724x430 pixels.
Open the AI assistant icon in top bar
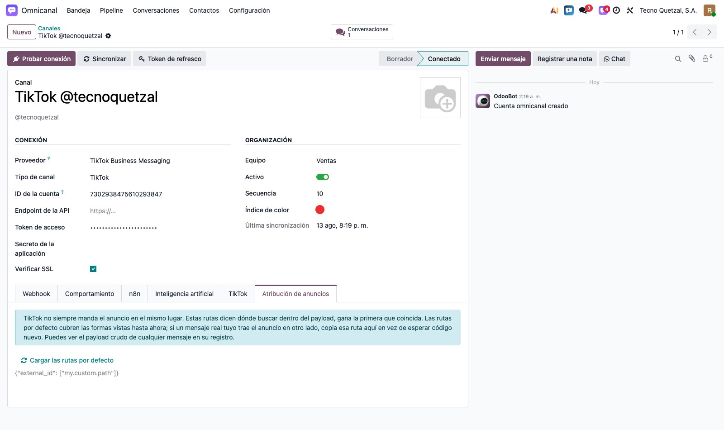tap(554, 10)
